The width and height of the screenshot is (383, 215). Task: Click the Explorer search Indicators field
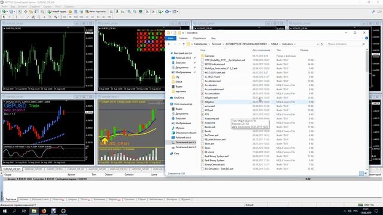click(x=346, y=44)
